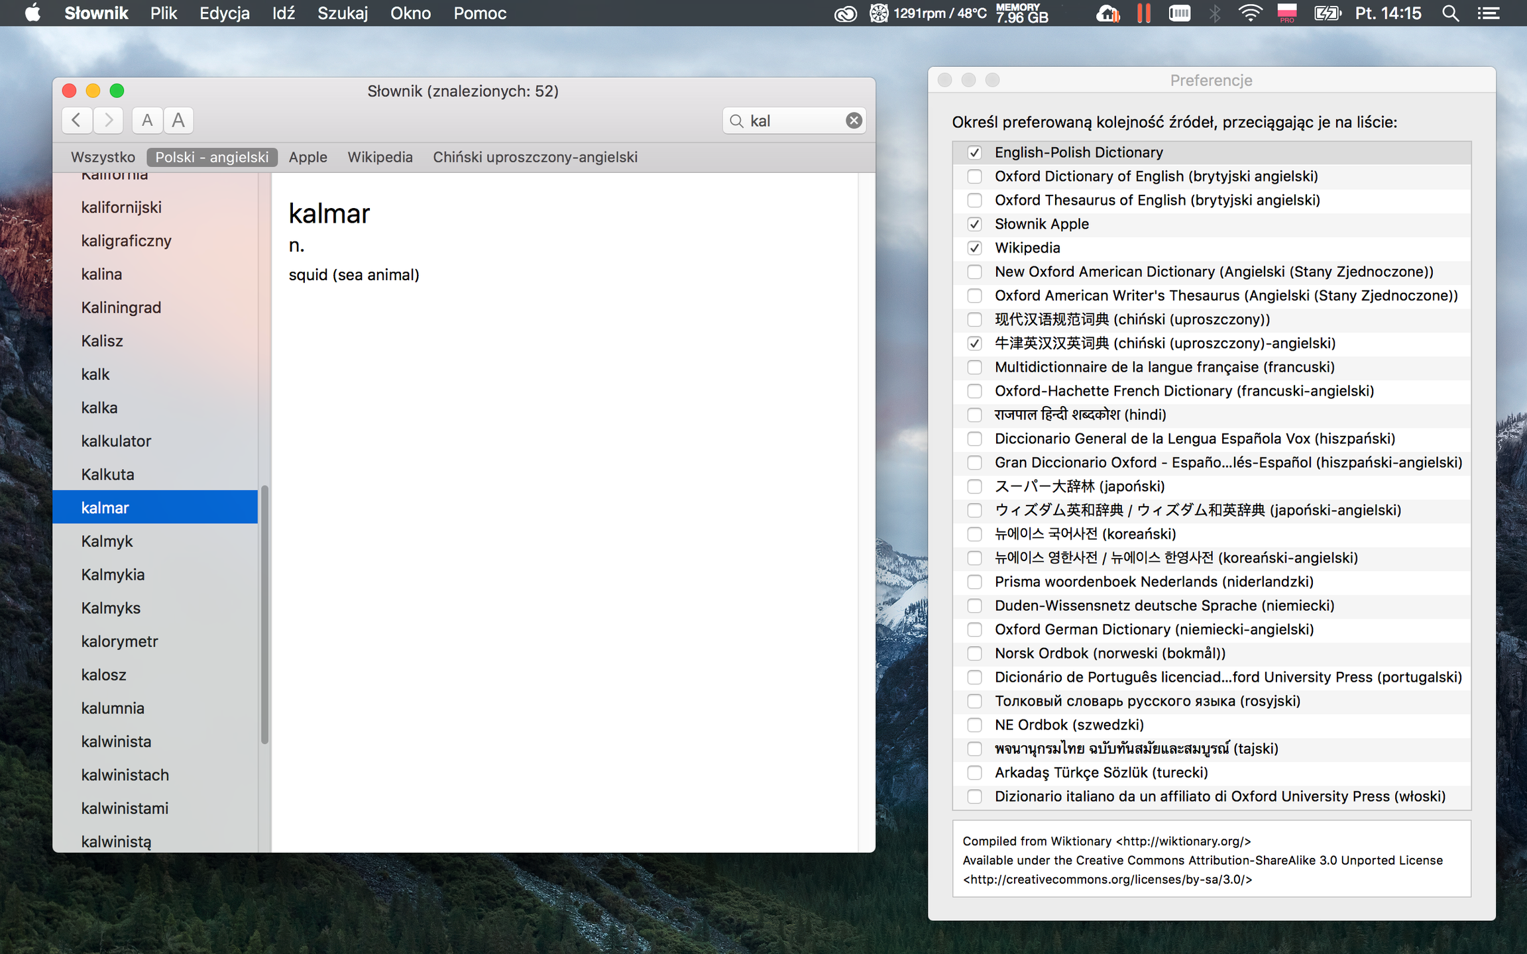Viewport: 1527px width, 954px height.
Task: Open the Wi-Fi menu
Action: click(x=1250, y=13)
